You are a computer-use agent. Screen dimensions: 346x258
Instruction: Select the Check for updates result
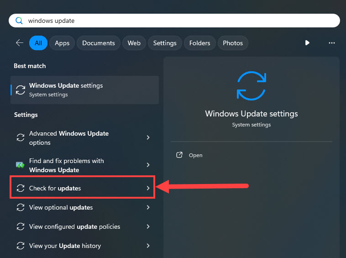(83, 188)
